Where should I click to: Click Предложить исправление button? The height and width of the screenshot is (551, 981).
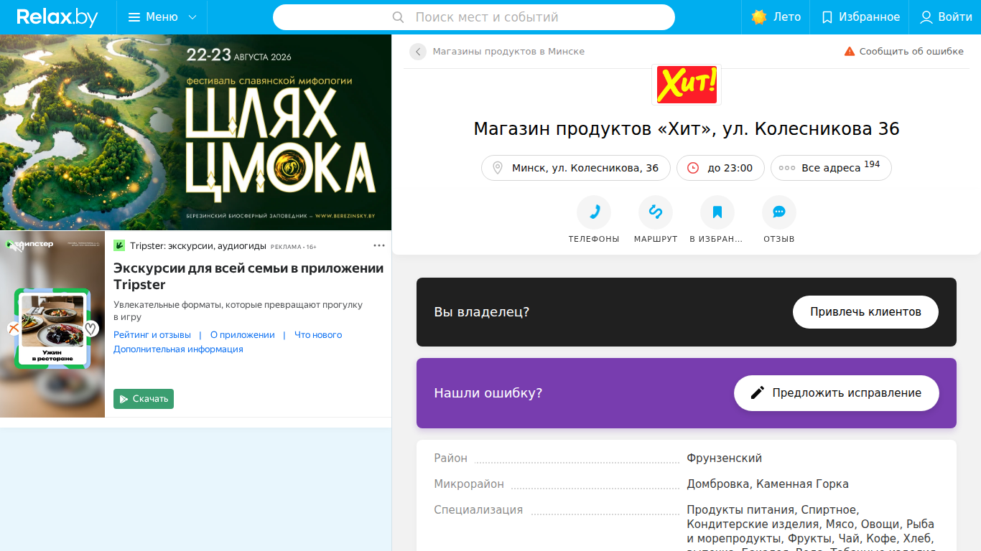[x=837, y=393]
